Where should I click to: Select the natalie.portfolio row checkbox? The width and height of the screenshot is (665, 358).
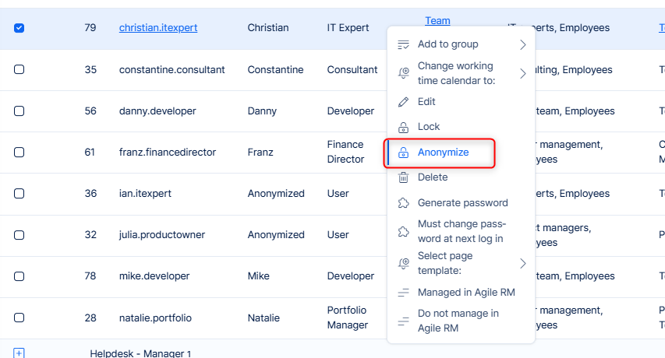click(x=19, y=318)
